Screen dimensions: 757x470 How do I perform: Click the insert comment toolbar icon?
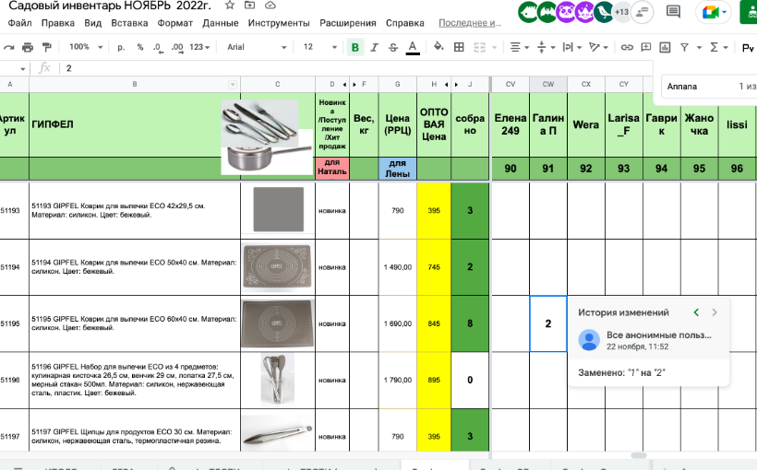tap(647, 47)
